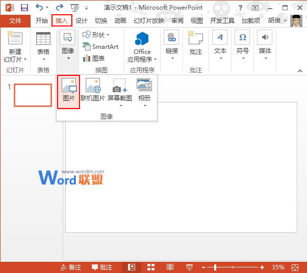This screenshot has width=307, height=273.
Task: Open account menu for 胡俊
Action: [277, 20]
